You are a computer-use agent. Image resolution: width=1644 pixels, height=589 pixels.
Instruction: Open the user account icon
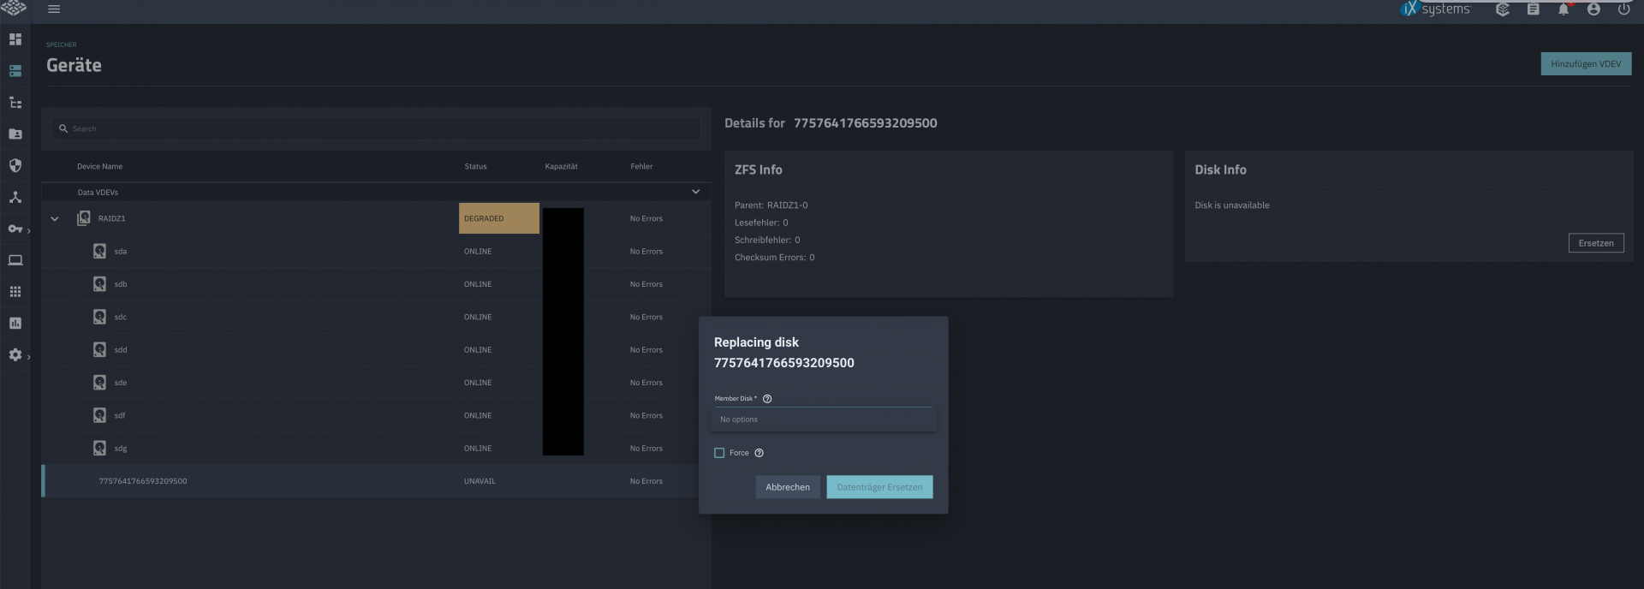(x=1593, y=9)
